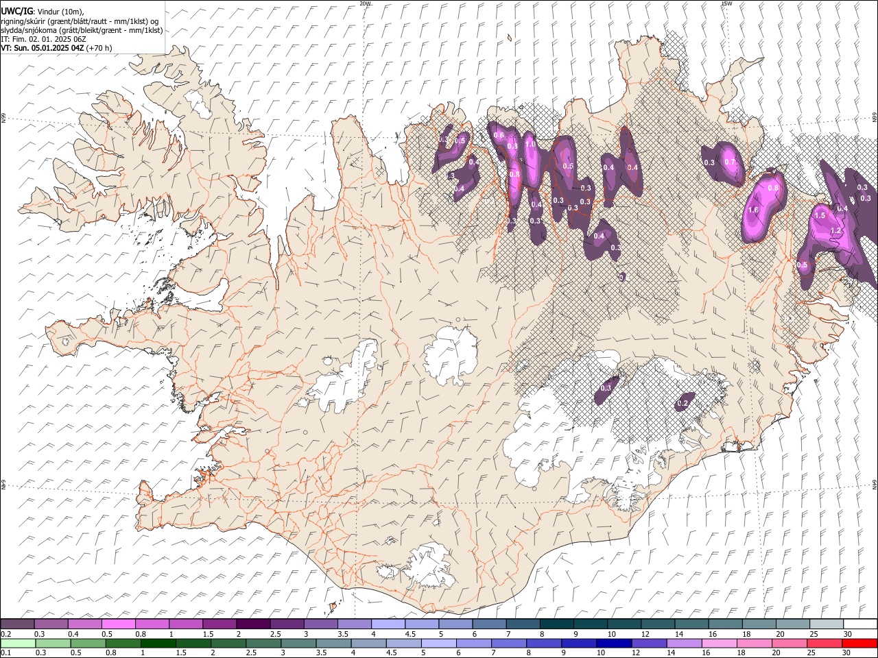
Task: Click the 0.6 precipitation value on the map
Action: pyautogui.click(x=499, y=135)
